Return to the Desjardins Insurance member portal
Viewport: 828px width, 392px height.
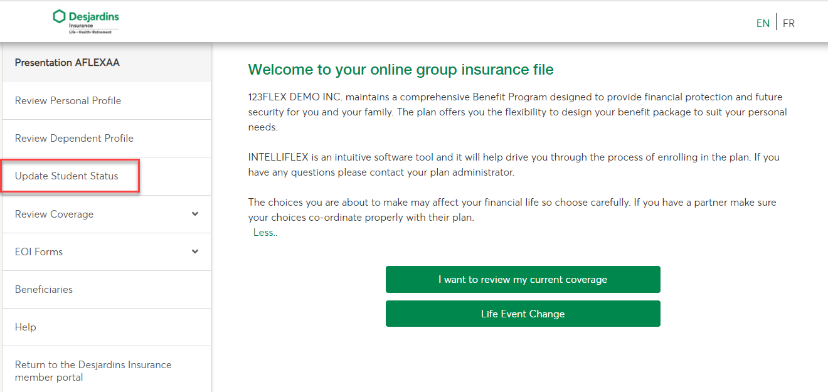[107, 371]
